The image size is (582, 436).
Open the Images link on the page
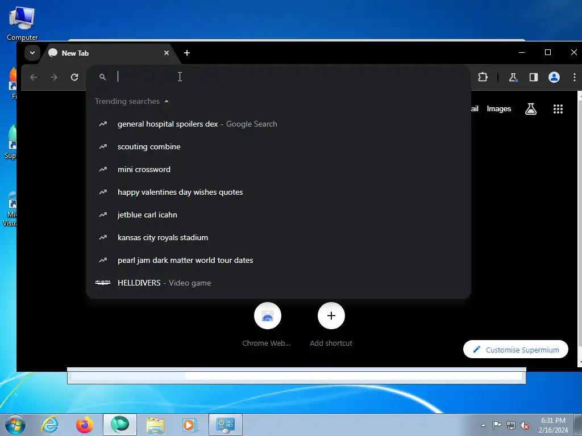[x=499, y=108]
